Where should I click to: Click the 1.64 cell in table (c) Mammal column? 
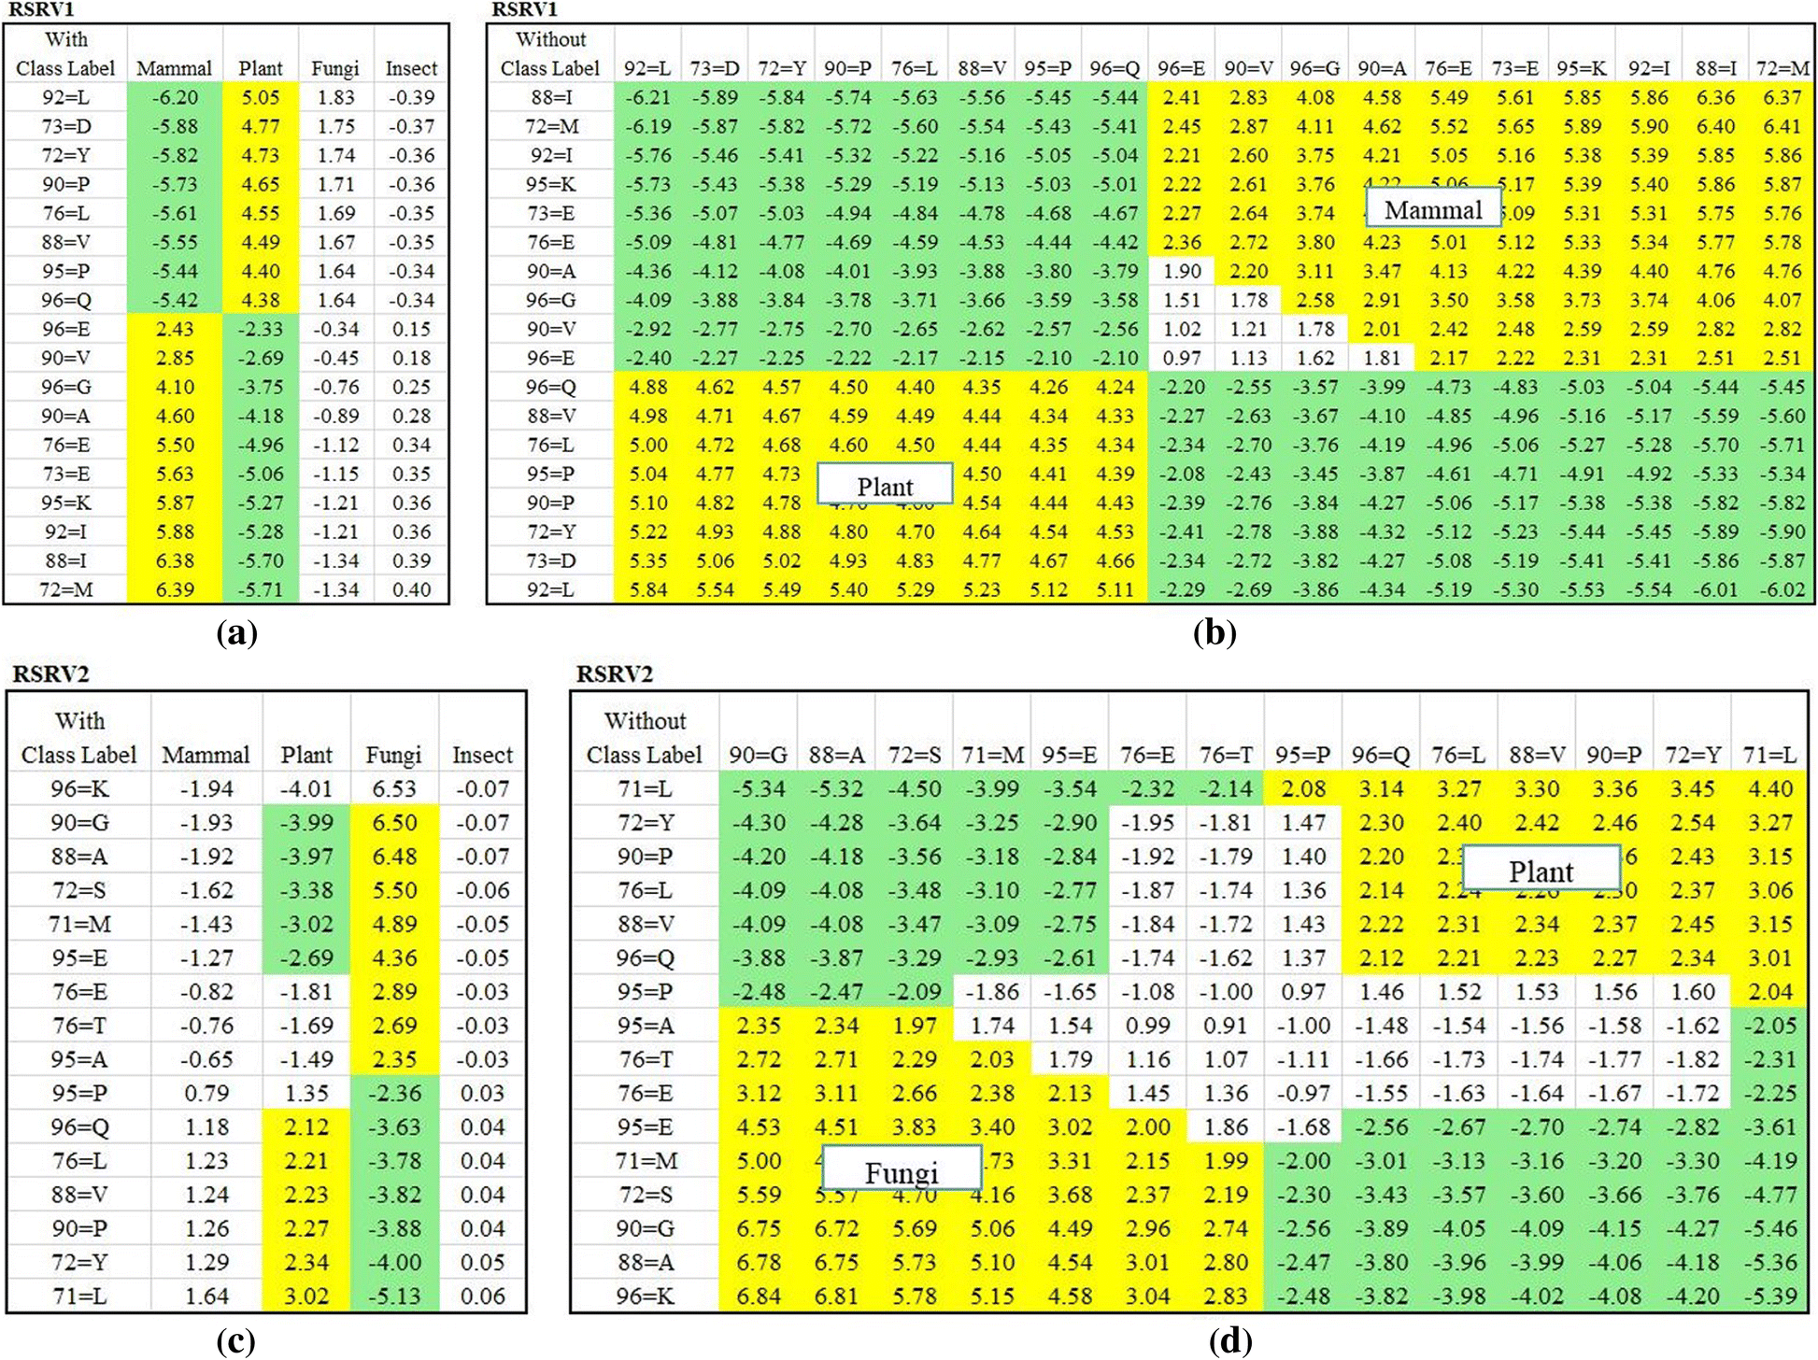(x=206, y=1296)
